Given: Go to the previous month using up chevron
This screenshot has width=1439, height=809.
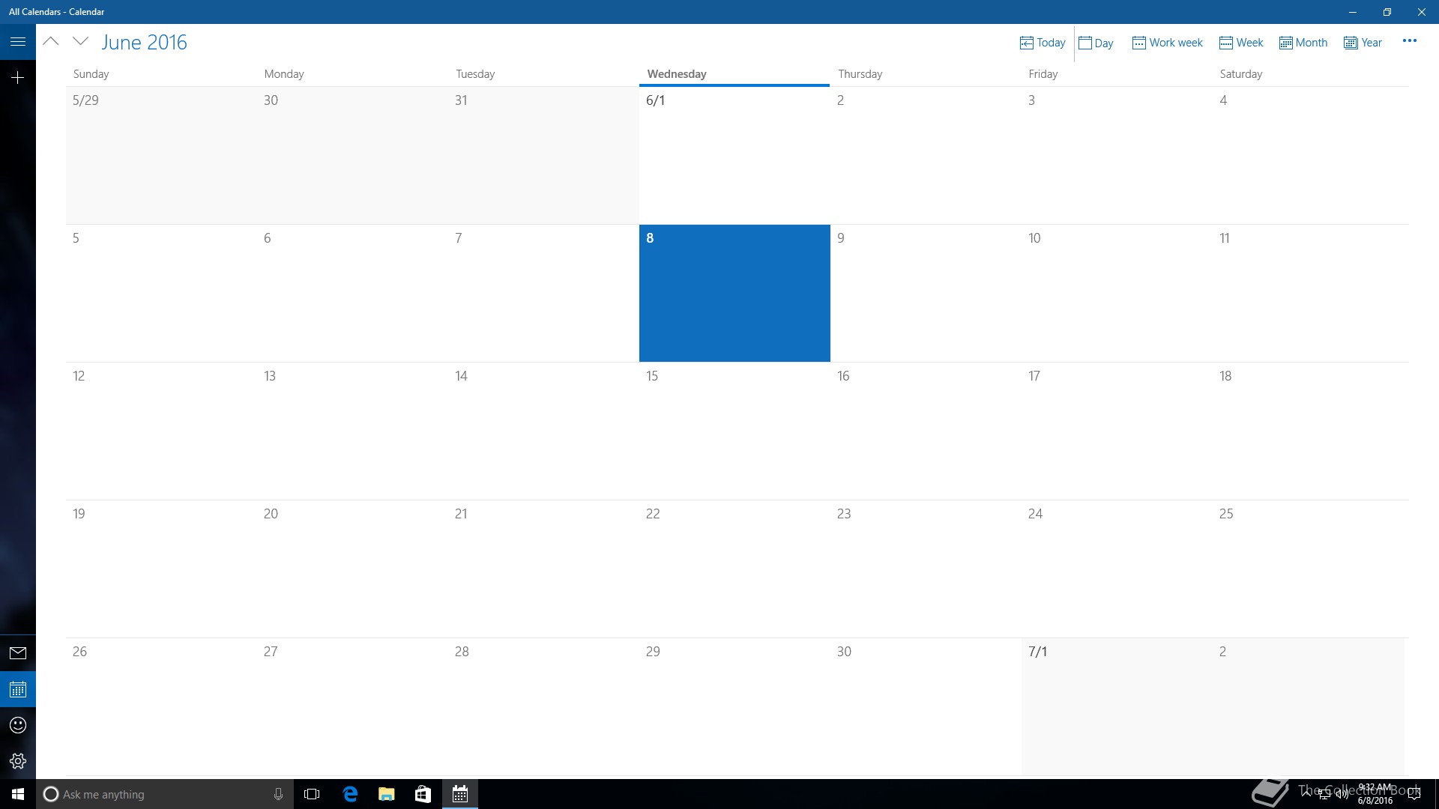Looking at the screenshot, I should pos(51,42).
